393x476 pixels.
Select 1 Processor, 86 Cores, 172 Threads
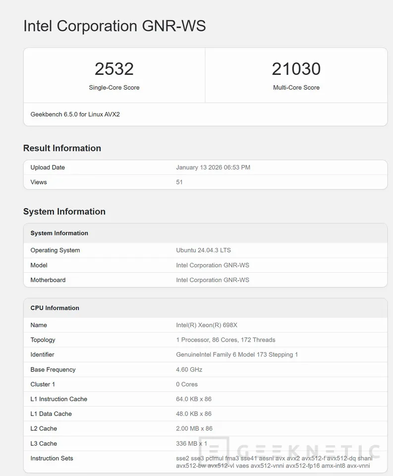pos(225,340)
